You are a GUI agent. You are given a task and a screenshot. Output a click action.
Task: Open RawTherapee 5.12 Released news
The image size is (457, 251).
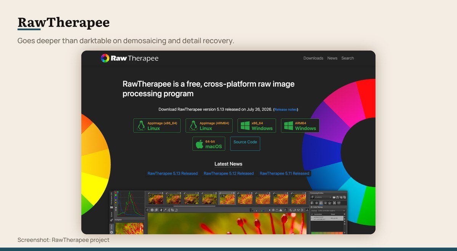[x=228, y=173]
